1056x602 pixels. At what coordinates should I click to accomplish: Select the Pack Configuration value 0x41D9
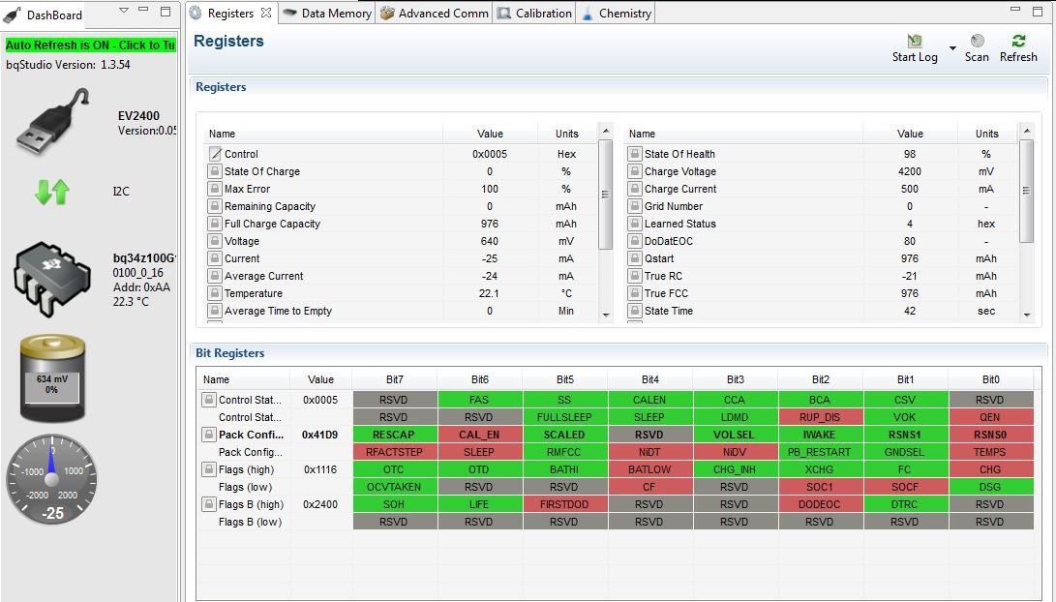tap(320, 435)
